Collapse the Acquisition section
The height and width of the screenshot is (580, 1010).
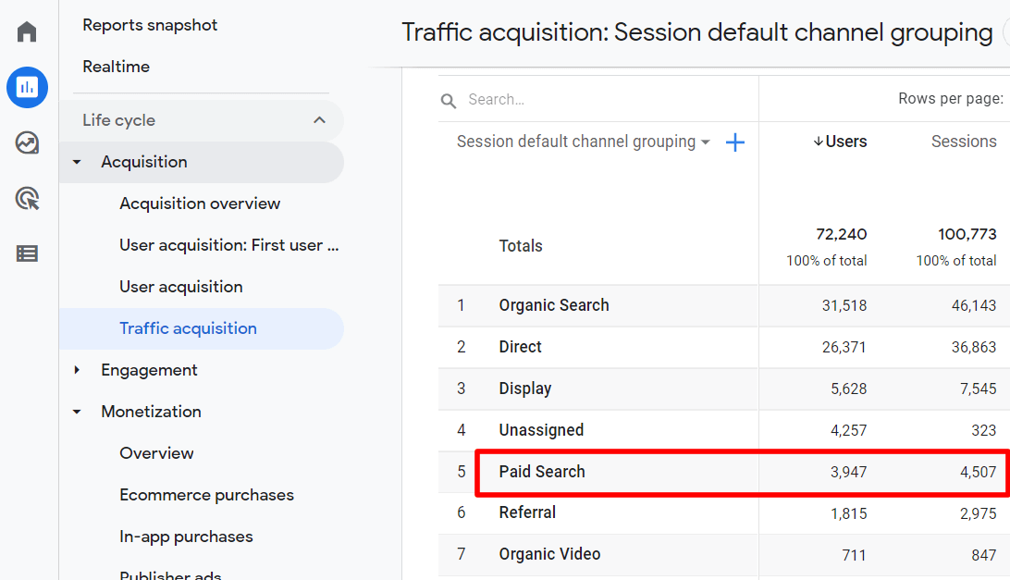click(76, 161)
